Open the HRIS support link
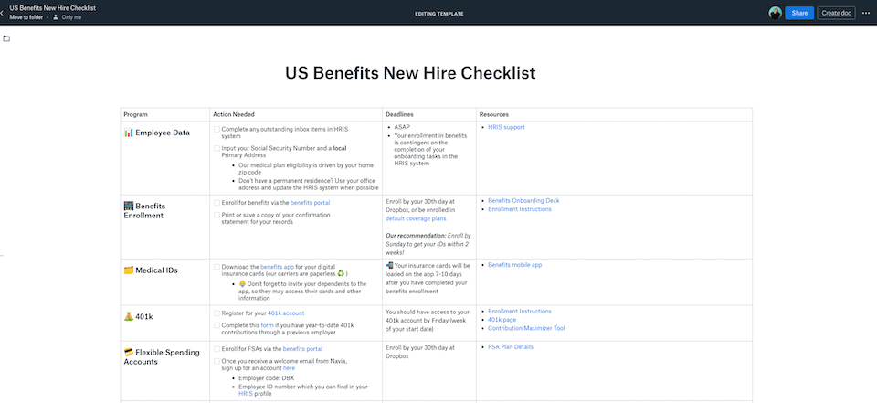The width and height of the screenshot is (877, 403). pos(506,128)
